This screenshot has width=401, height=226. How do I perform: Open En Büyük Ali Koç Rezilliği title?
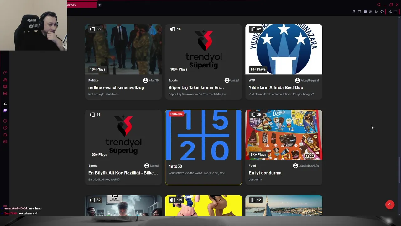[x=123, y=173]
